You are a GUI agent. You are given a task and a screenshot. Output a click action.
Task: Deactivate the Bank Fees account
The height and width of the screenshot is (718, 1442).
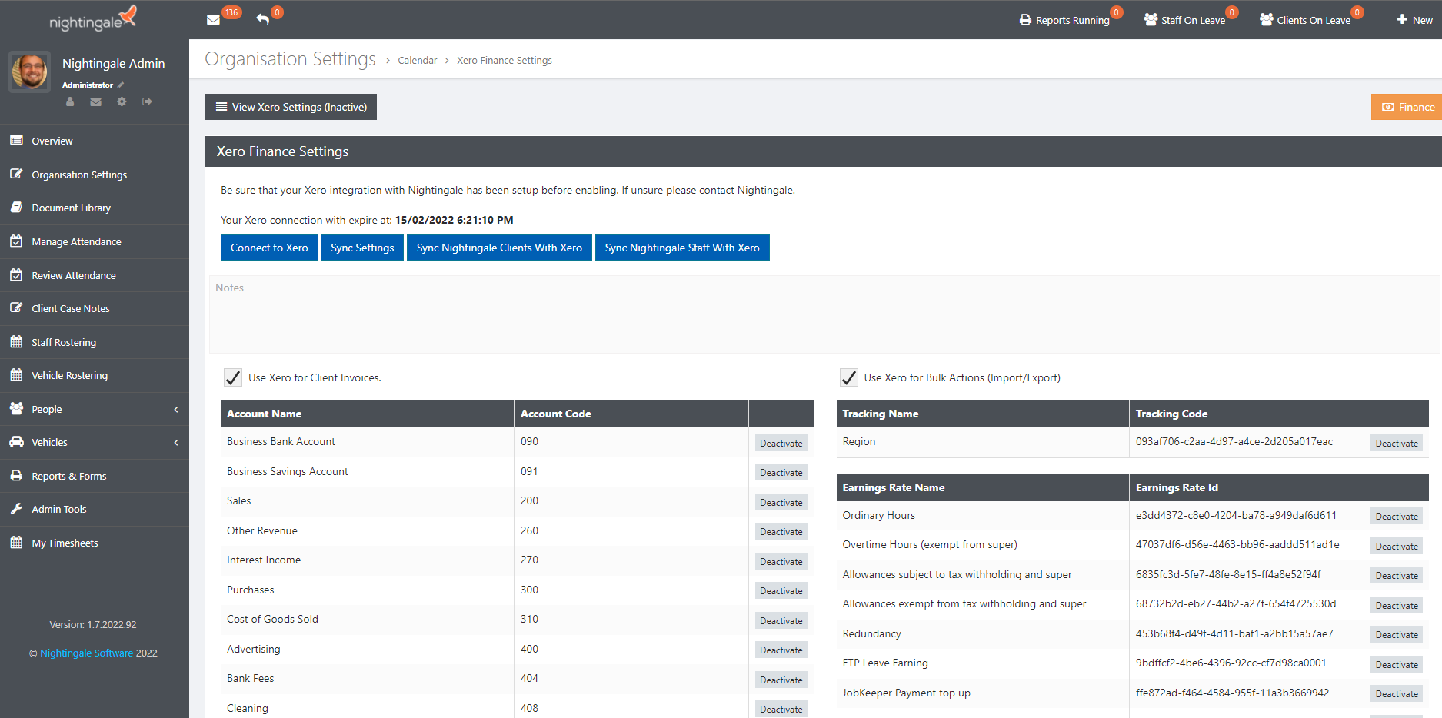pyautogui.click(x=781, y=680)
